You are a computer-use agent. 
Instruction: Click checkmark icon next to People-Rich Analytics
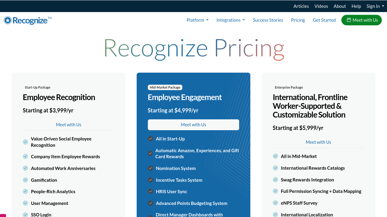pos(25,191)
